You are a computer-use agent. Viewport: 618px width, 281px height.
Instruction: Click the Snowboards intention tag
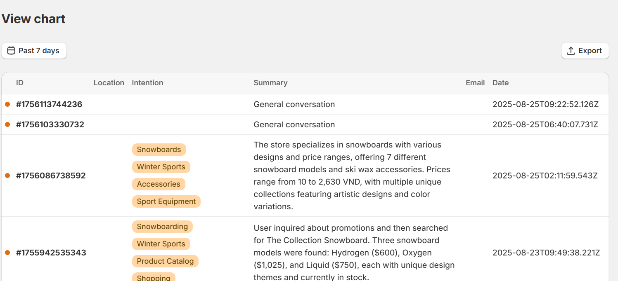pos(159,150)
